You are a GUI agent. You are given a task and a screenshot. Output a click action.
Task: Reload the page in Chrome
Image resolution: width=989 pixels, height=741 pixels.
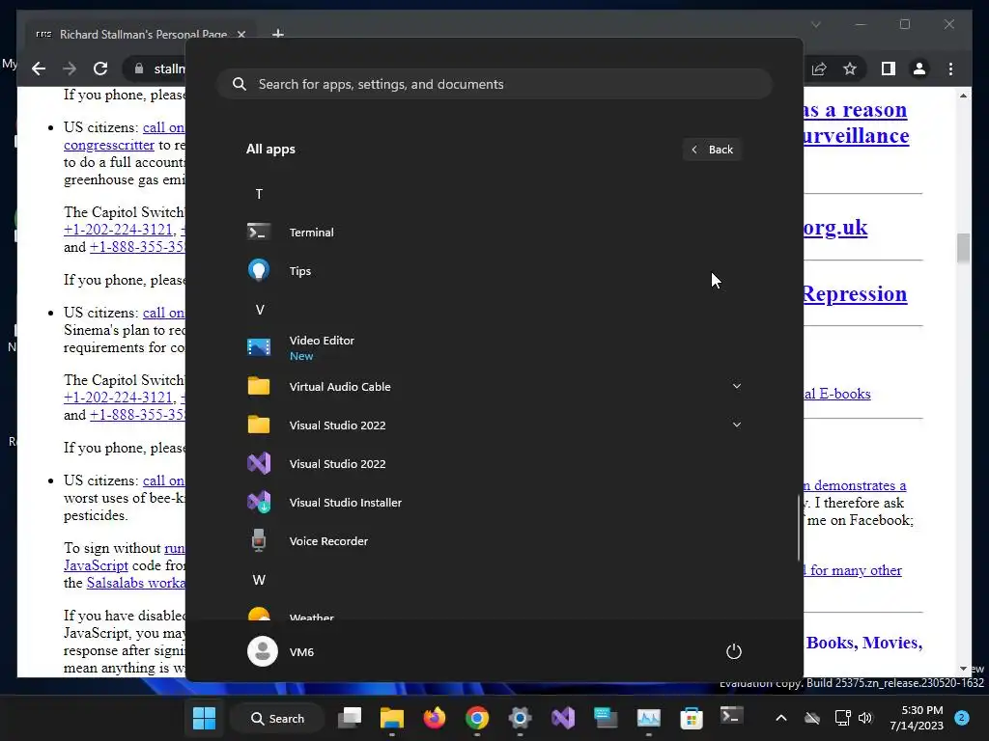[100, 69]
